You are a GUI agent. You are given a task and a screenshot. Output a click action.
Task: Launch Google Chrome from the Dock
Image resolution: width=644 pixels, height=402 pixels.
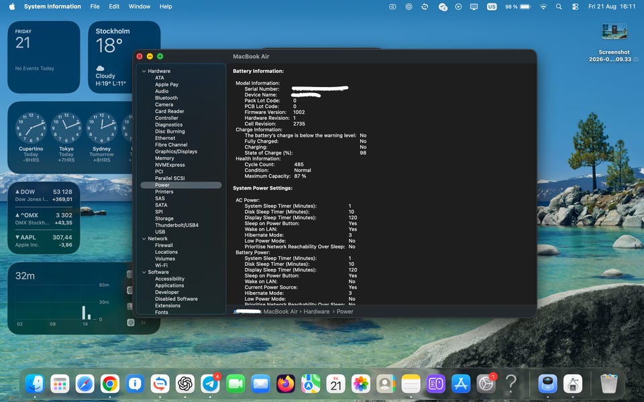[110, 384]
